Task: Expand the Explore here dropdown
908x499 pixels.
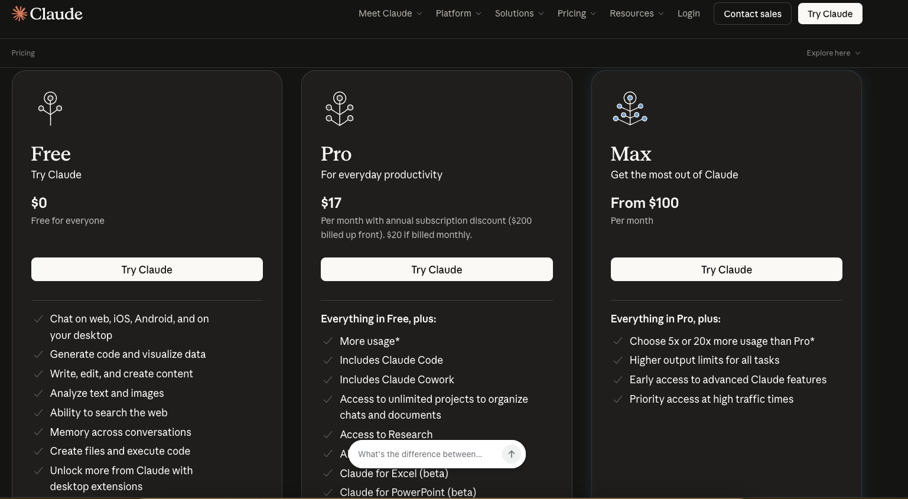Action: (x=833, y=53)
